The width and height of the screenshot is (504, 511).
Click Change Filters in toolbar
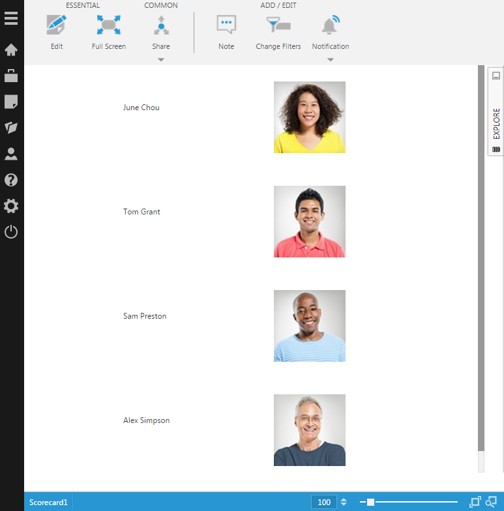[x=278, y=32]
